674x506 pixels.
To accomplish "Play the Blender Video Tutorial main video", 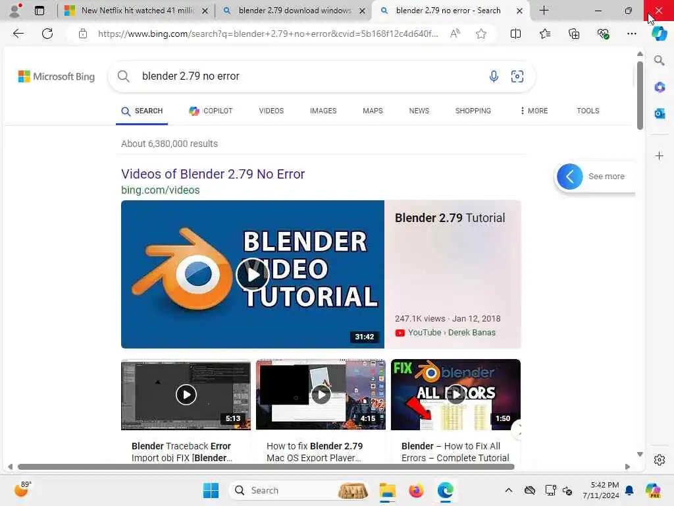I will coord(252,275).
